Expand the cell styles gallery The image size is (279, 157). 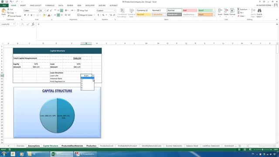point(214,16)
